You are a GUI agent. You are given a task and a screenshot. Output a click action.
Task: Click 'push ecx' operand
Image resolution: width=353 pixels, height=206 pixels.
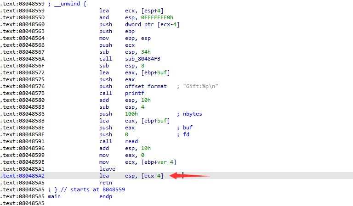(130, 45)
